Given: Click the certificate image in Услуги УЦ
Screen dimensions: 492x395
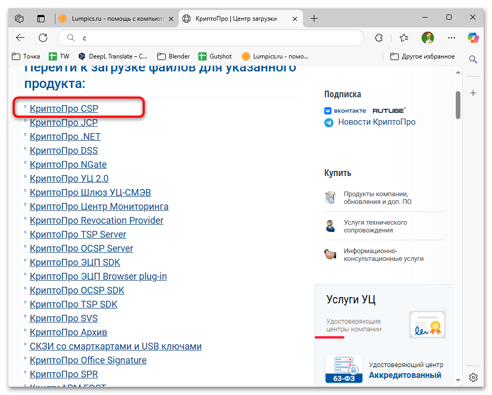Looking at the screenshot, I should tap(427, 325).
